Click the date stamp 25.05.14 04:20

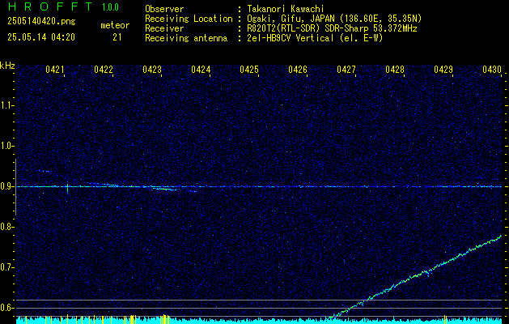coord(41,37)
